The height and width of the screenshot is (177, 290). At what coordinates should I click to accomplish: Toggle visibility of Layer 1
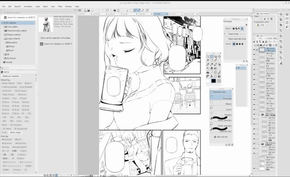tap(254, 85)
